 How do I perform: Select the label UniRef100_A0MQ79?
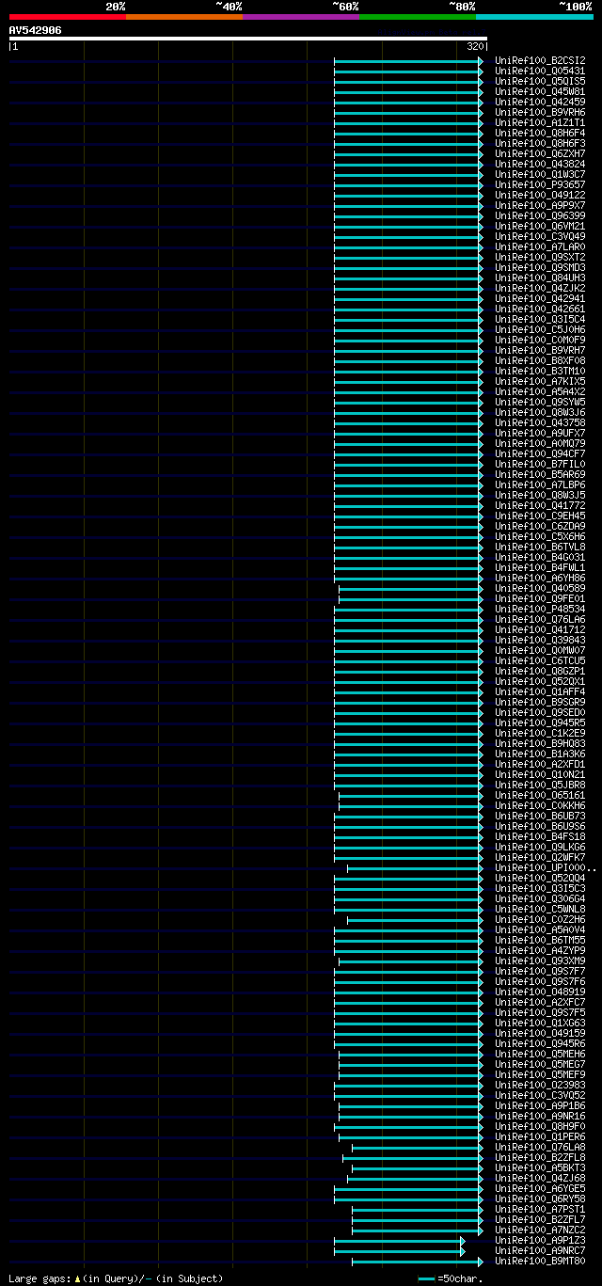[540, 443]
